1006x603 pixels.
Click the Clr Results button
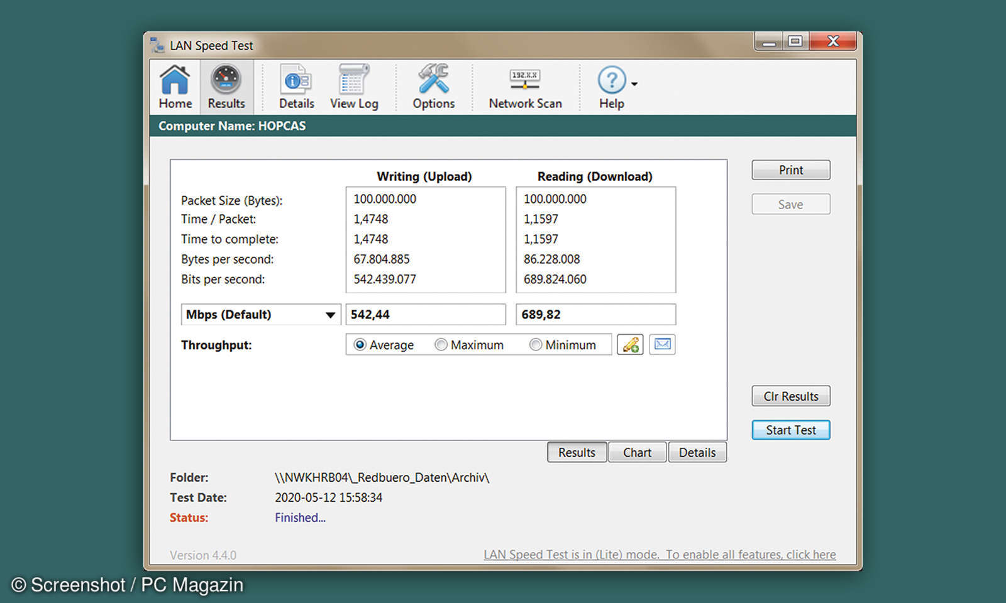pyautogui.click(x=790, y=396)
